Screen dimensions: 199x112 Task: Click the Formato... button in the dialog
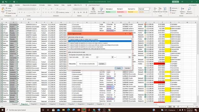(102, 64)
